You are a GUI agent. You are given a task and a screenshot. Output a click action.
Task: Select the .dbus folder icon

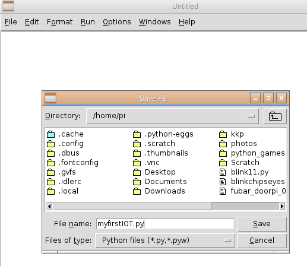[x=51, y=153]
